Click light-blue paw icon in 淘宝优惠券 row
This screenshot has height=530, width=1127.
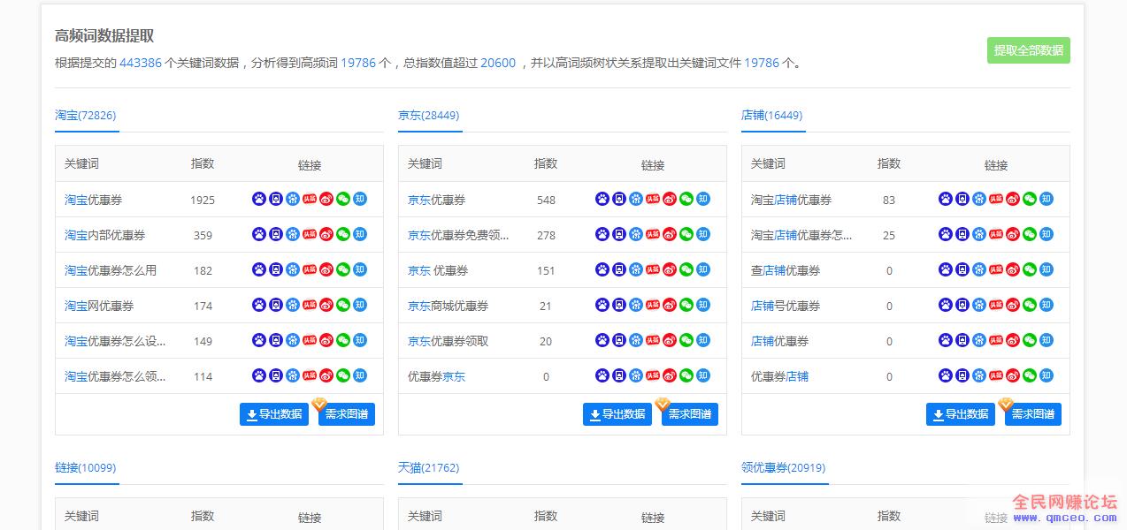[x=293, y=199]
